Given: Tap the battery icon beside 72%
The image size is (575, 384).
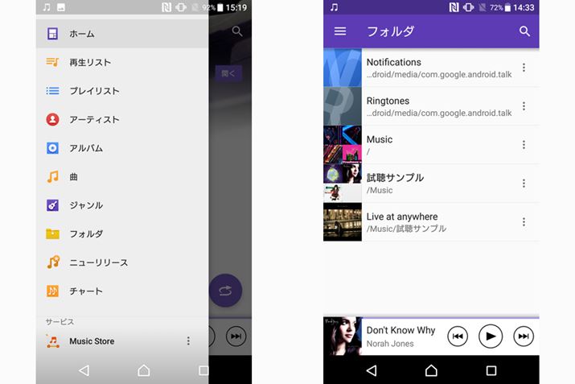Looking at the screenshot, I should (x=507, y=8).
